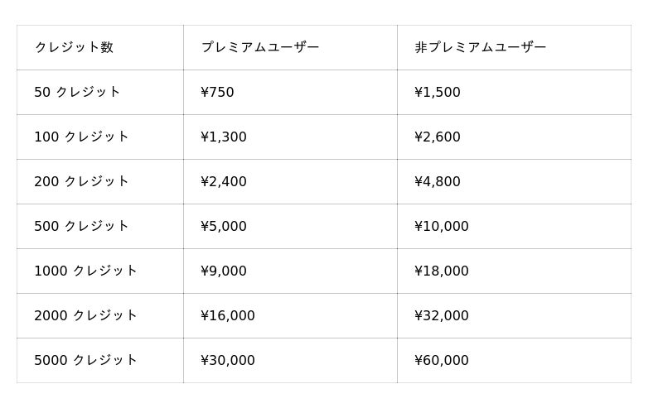Click the 非プレミアムユーザー column header
The height and width of the screenshot is (408, 663).
pos(480,47)
